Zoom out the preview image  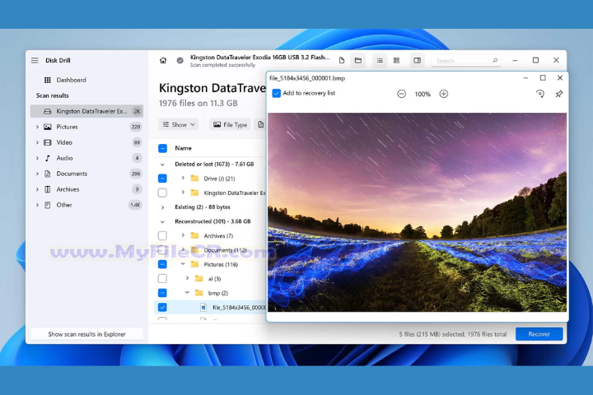[402, 94]
